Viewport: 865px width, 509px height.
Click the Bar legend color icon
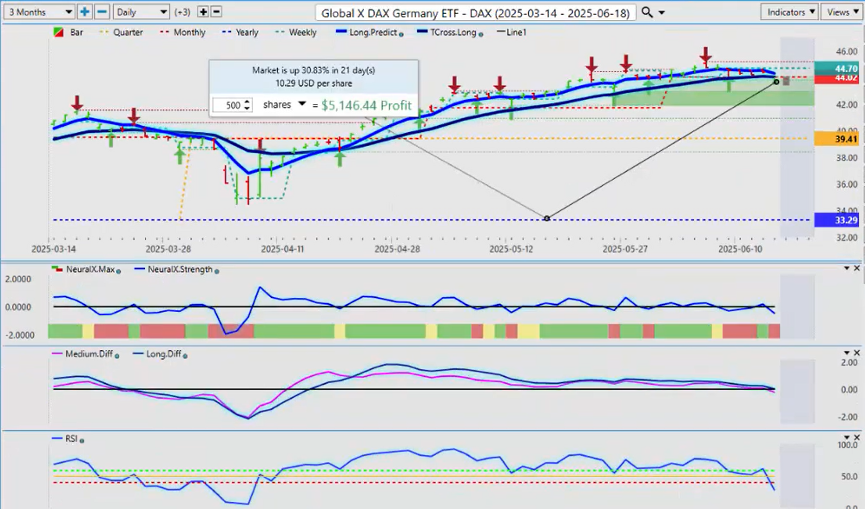click(x=58, y=32)
